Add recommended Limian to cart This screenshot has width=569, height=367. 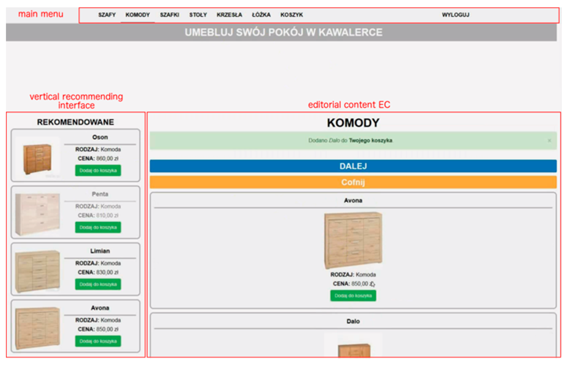[x=98, y=284]
